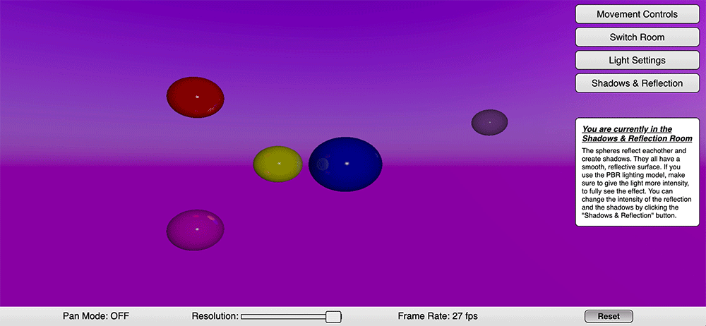Viewport: 706px width, 326px height.
Task: Click the left end of the Resolution slider track
Action: (244, 317)
